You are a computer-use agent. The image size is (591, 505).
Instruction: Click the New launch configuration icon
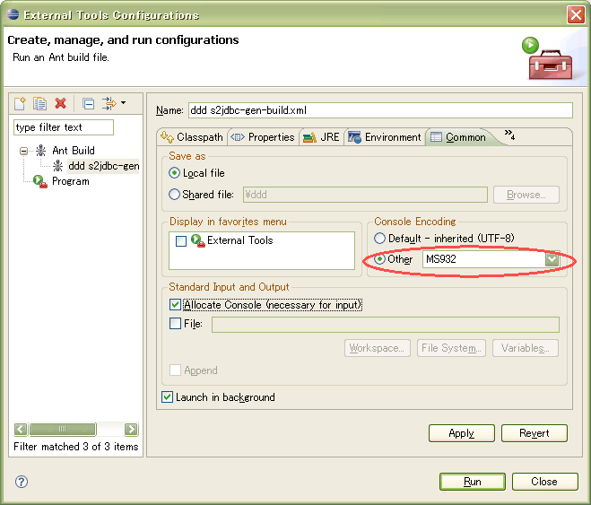coord(20,104)
